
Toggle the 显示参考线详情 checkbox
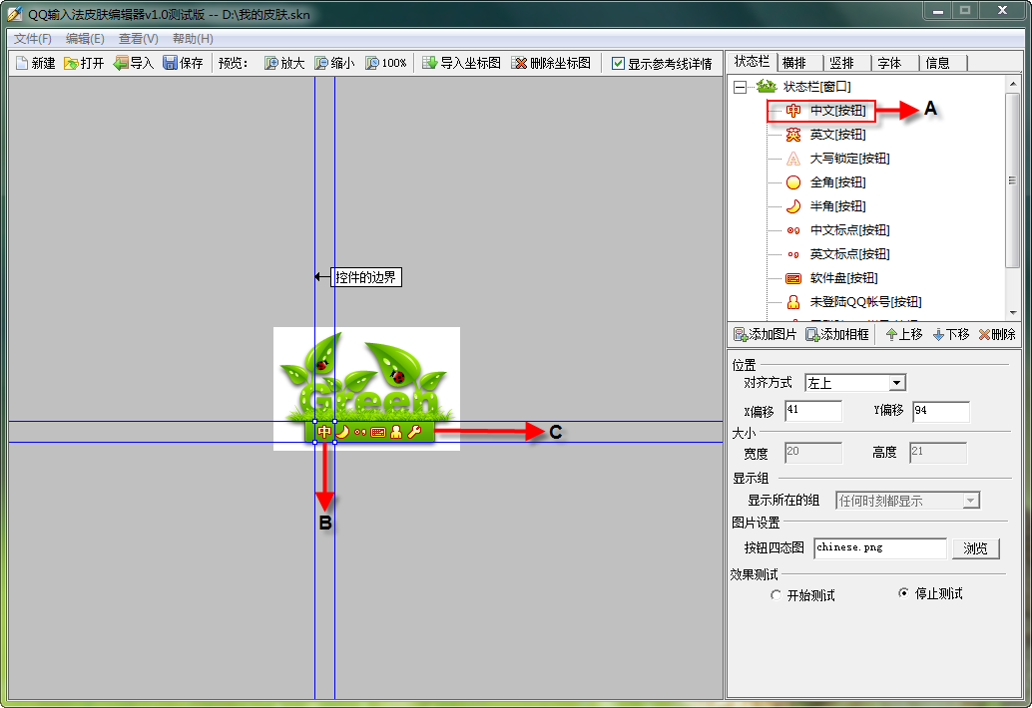pos(618,64)
